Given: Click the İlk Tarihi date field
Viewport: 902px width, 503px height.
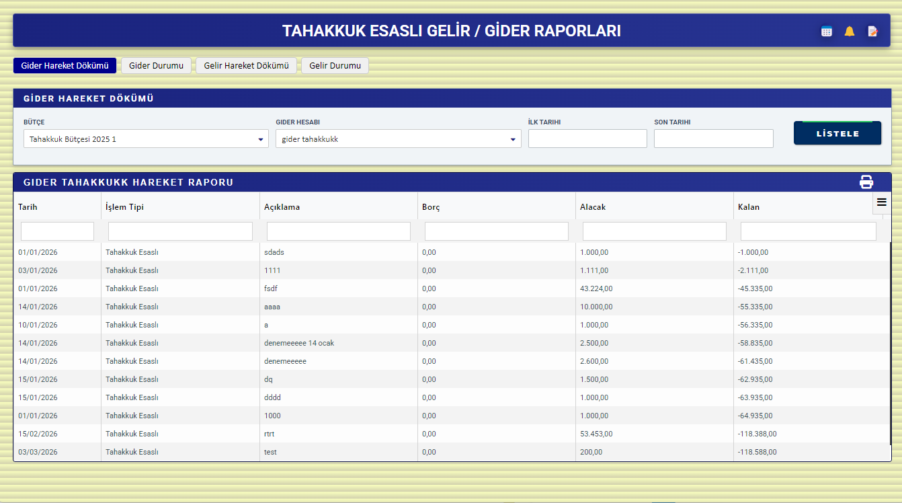Looking at the screenshot, I should [587, 139].
